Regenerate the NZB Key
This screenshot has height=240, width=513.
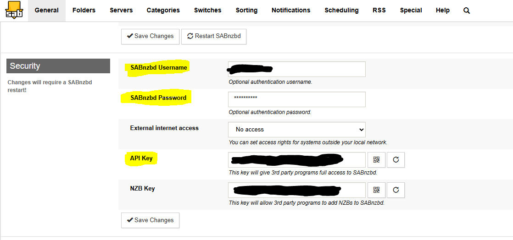click(396, 190)
